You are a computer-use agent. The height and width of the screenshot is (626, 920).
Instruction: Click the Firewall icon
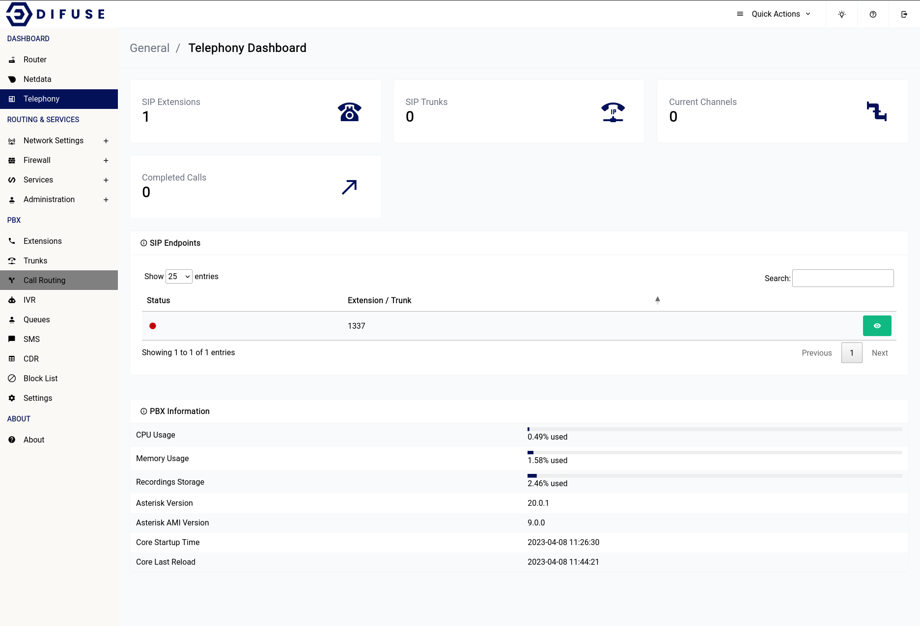(12, 160)
